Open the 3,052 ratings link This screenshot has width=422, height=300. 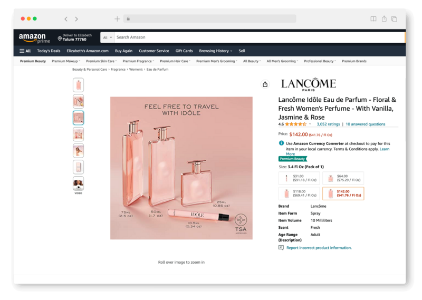click(328, 124)
